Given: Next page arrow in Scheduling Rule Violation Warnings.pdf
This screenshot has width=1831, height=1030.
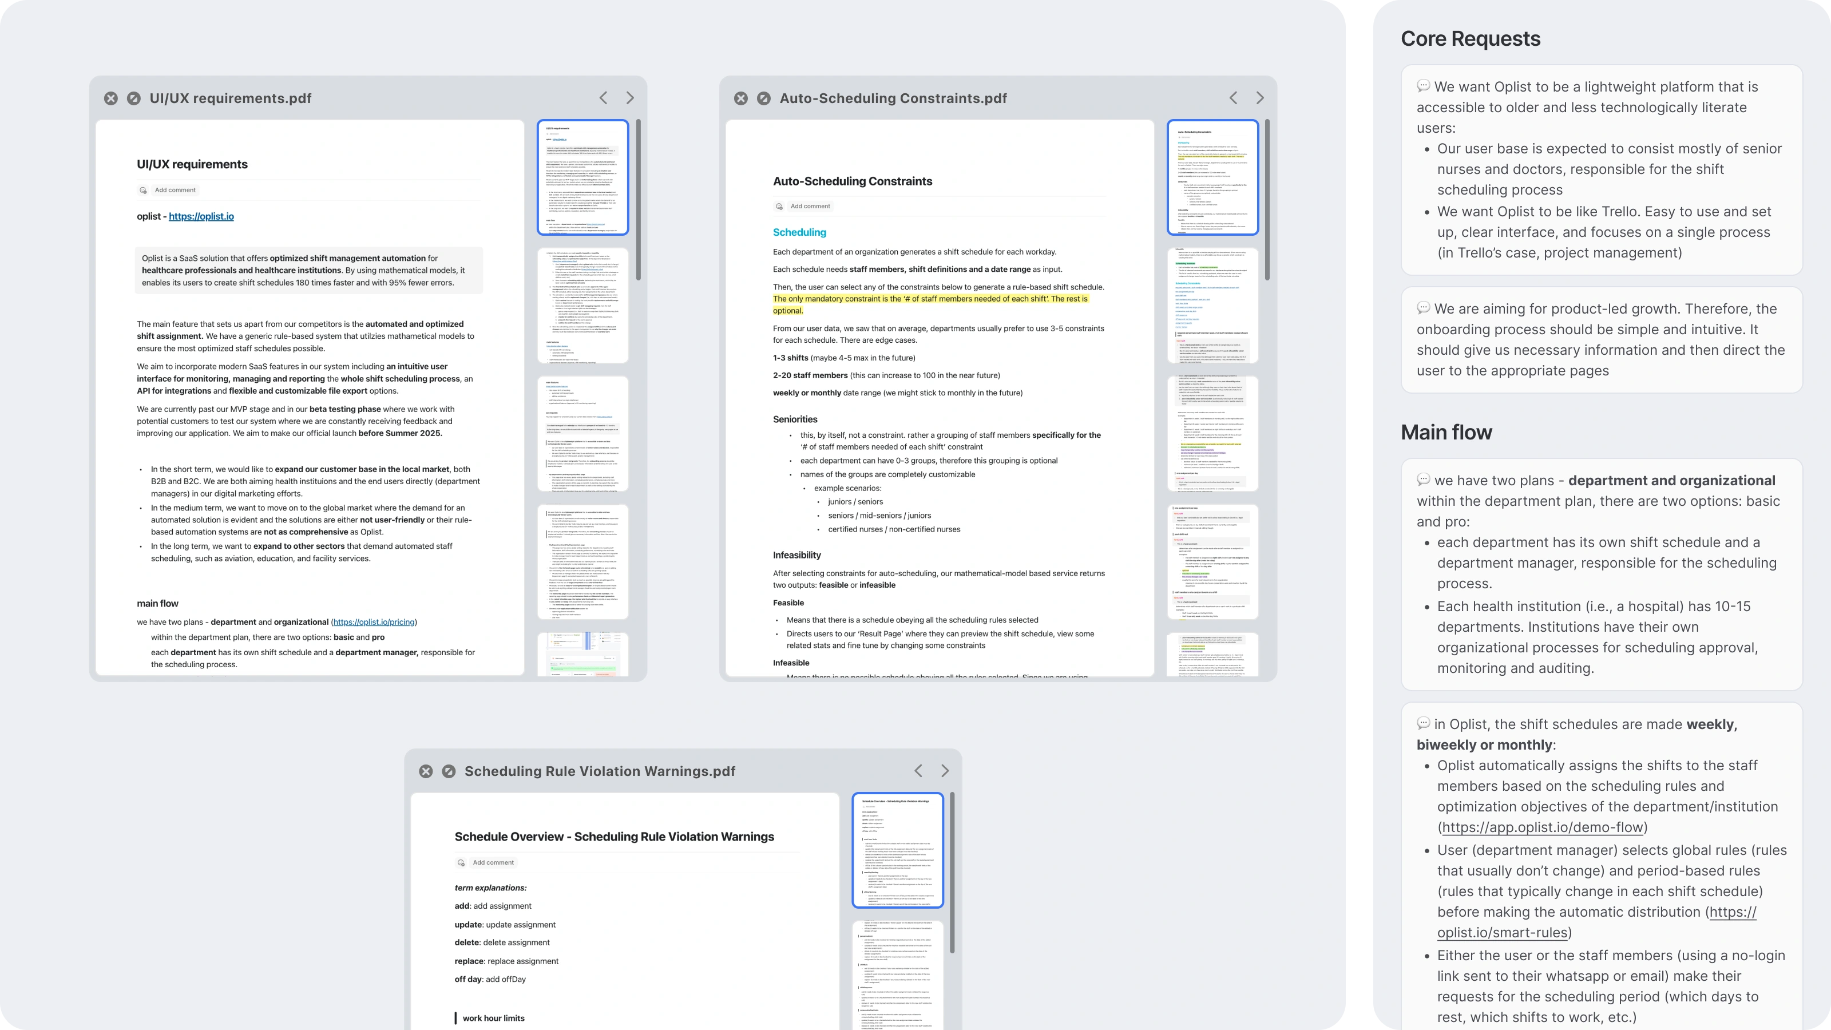Looking at the screenshot, I should (945, 771).
